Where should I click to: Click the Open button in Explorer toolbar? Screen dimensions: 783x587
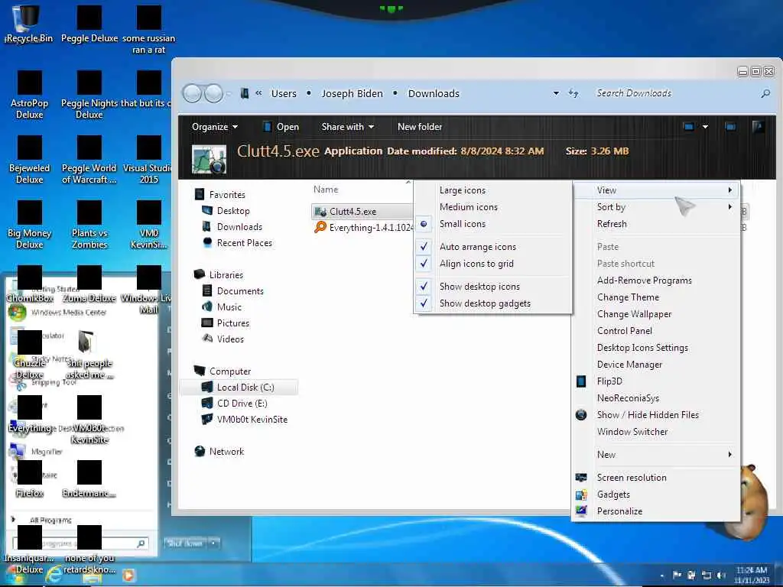[281, 127]
